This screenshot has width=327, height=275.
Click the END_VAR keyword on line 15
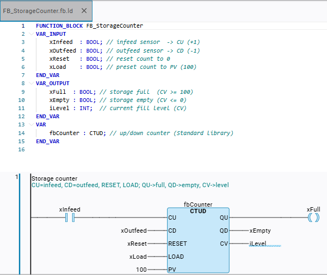pyautogui.click(x=47, y=142)
